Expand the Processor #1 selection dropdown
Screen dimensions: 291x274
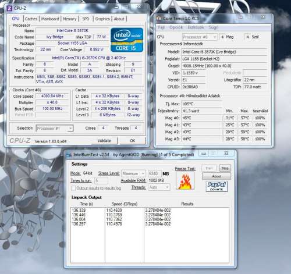tap(55, 129)
